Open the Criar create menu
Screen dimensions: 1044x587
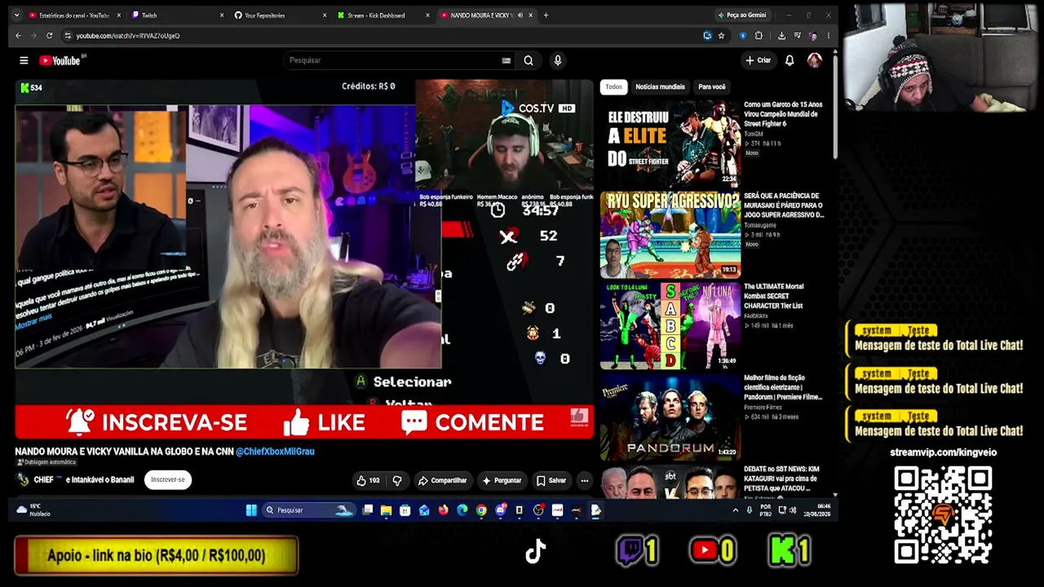point(758,60)
